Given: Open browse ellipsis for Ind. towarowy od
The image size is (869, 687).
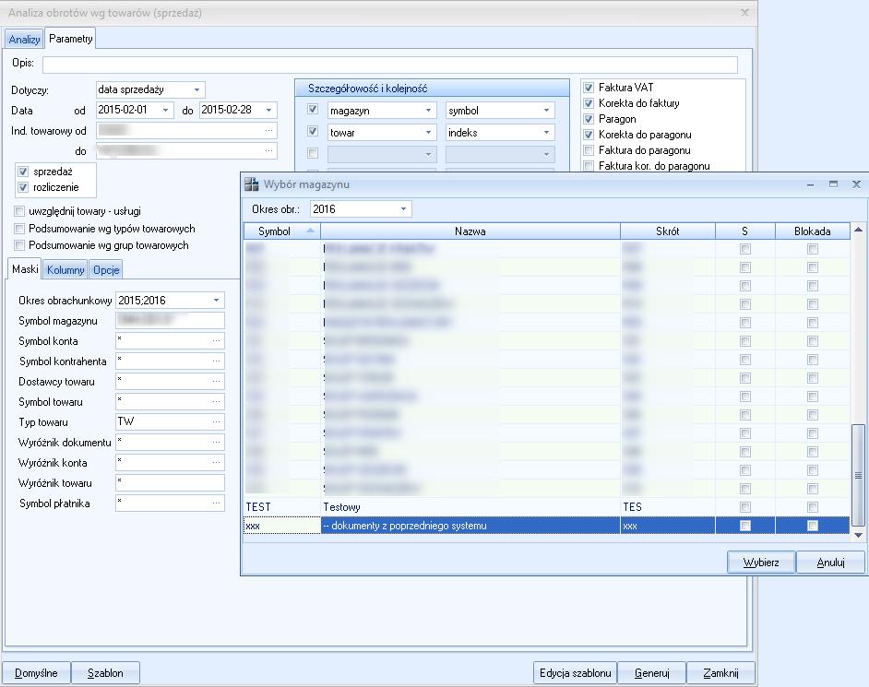Looking at the screenshot, I should click(268, 131).
